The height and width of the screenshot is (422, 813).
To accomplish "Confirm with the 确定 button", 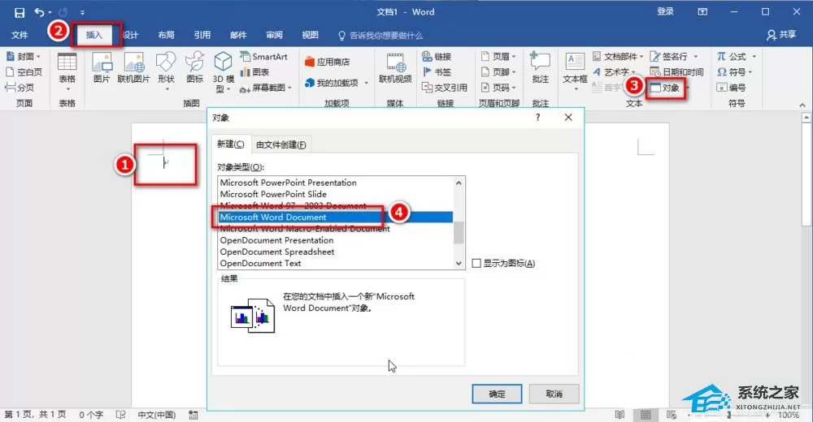I will tap(497, 394).
